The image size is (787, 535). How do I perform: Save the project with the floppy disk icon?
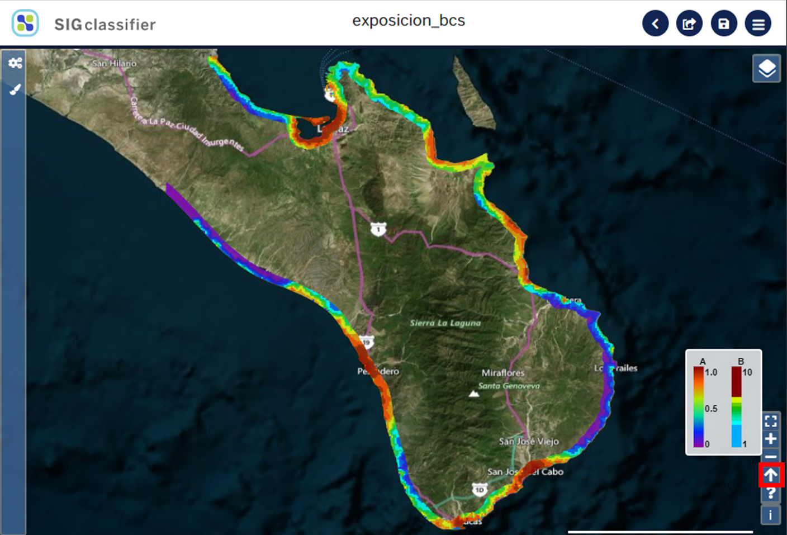(x=724, y=23)
